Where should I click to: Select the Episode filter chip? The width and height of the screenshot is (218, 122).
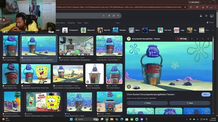pos(149,30)
